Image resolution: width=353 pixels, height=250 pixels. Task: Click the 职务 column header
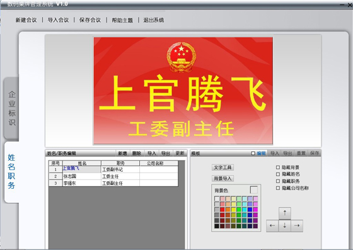120,163
